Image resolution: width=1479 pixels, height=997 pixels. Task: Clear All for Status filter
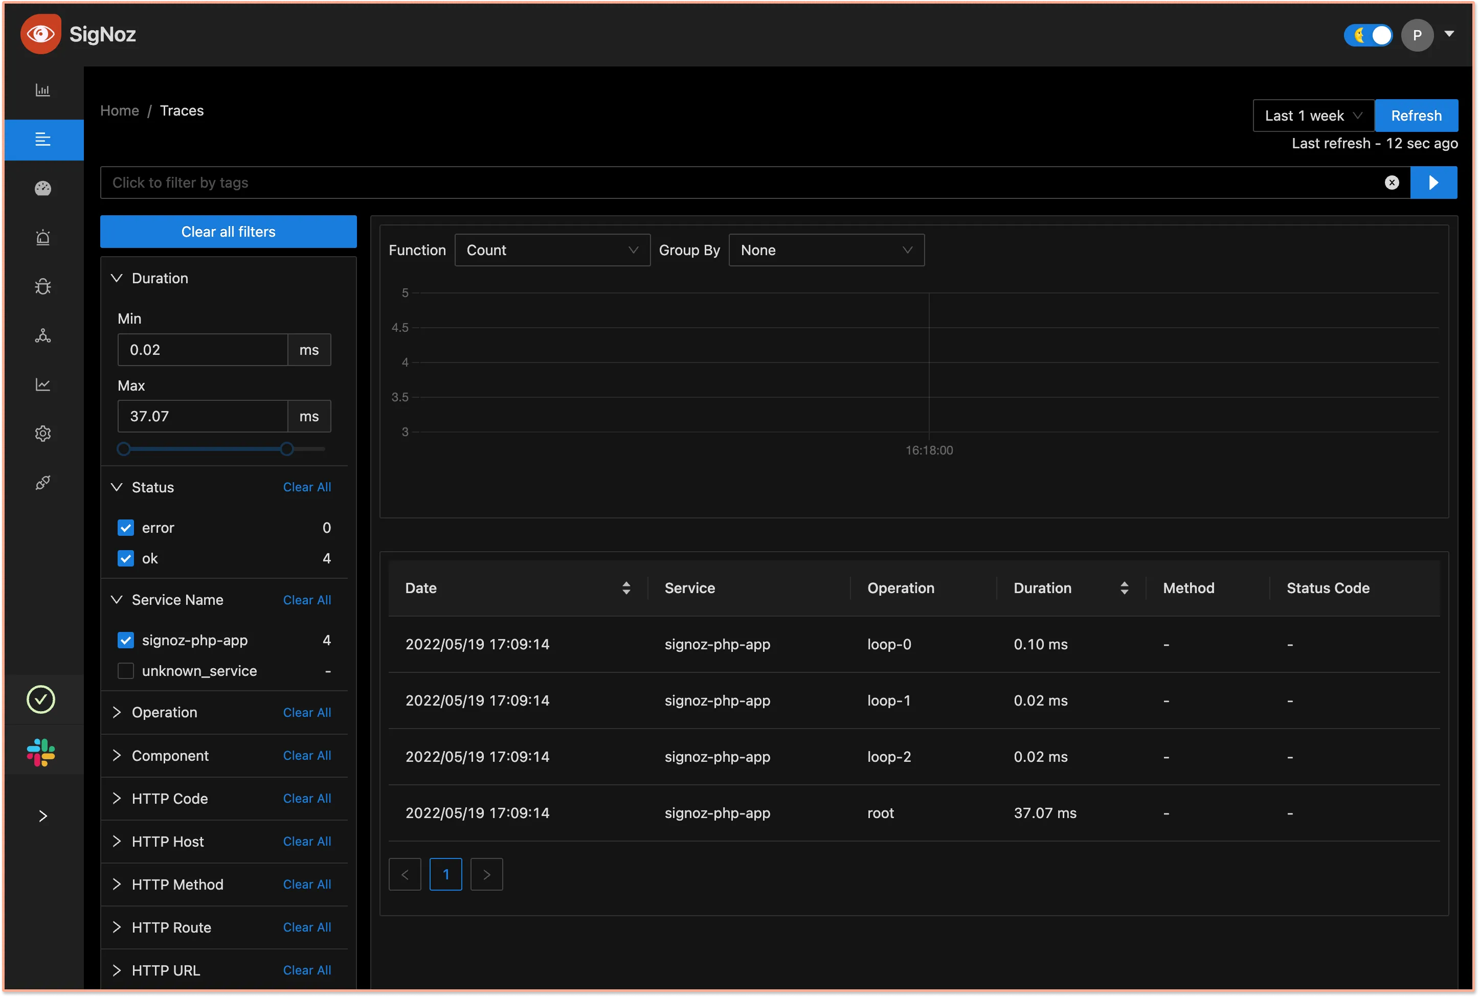(307, 487)
